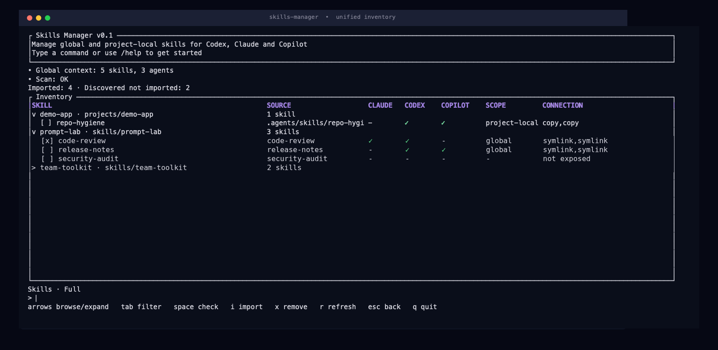Uncheck the code-review checkbox

(x=47, y=141)
